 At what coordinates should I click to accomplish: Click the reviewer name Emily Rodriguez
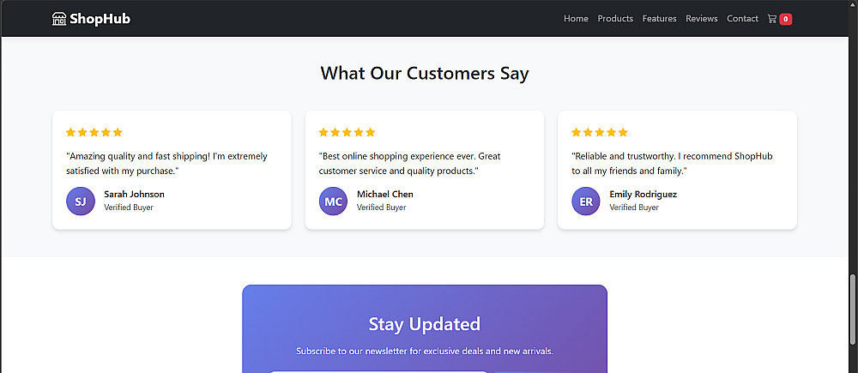click(643, 194)
